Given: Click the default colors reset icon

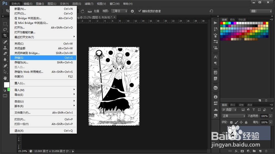Looking at the screenshot, I should tap(5, 90).
